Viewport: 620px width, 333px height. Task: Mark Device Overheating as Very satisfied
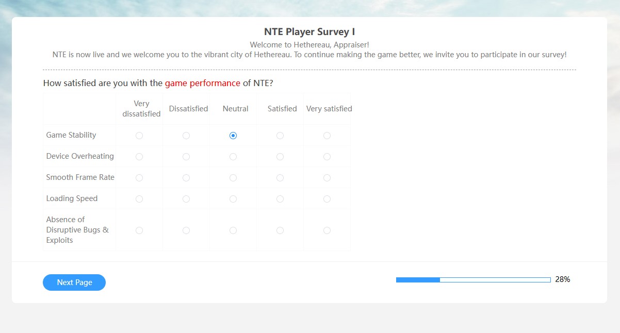pos(327,157)
